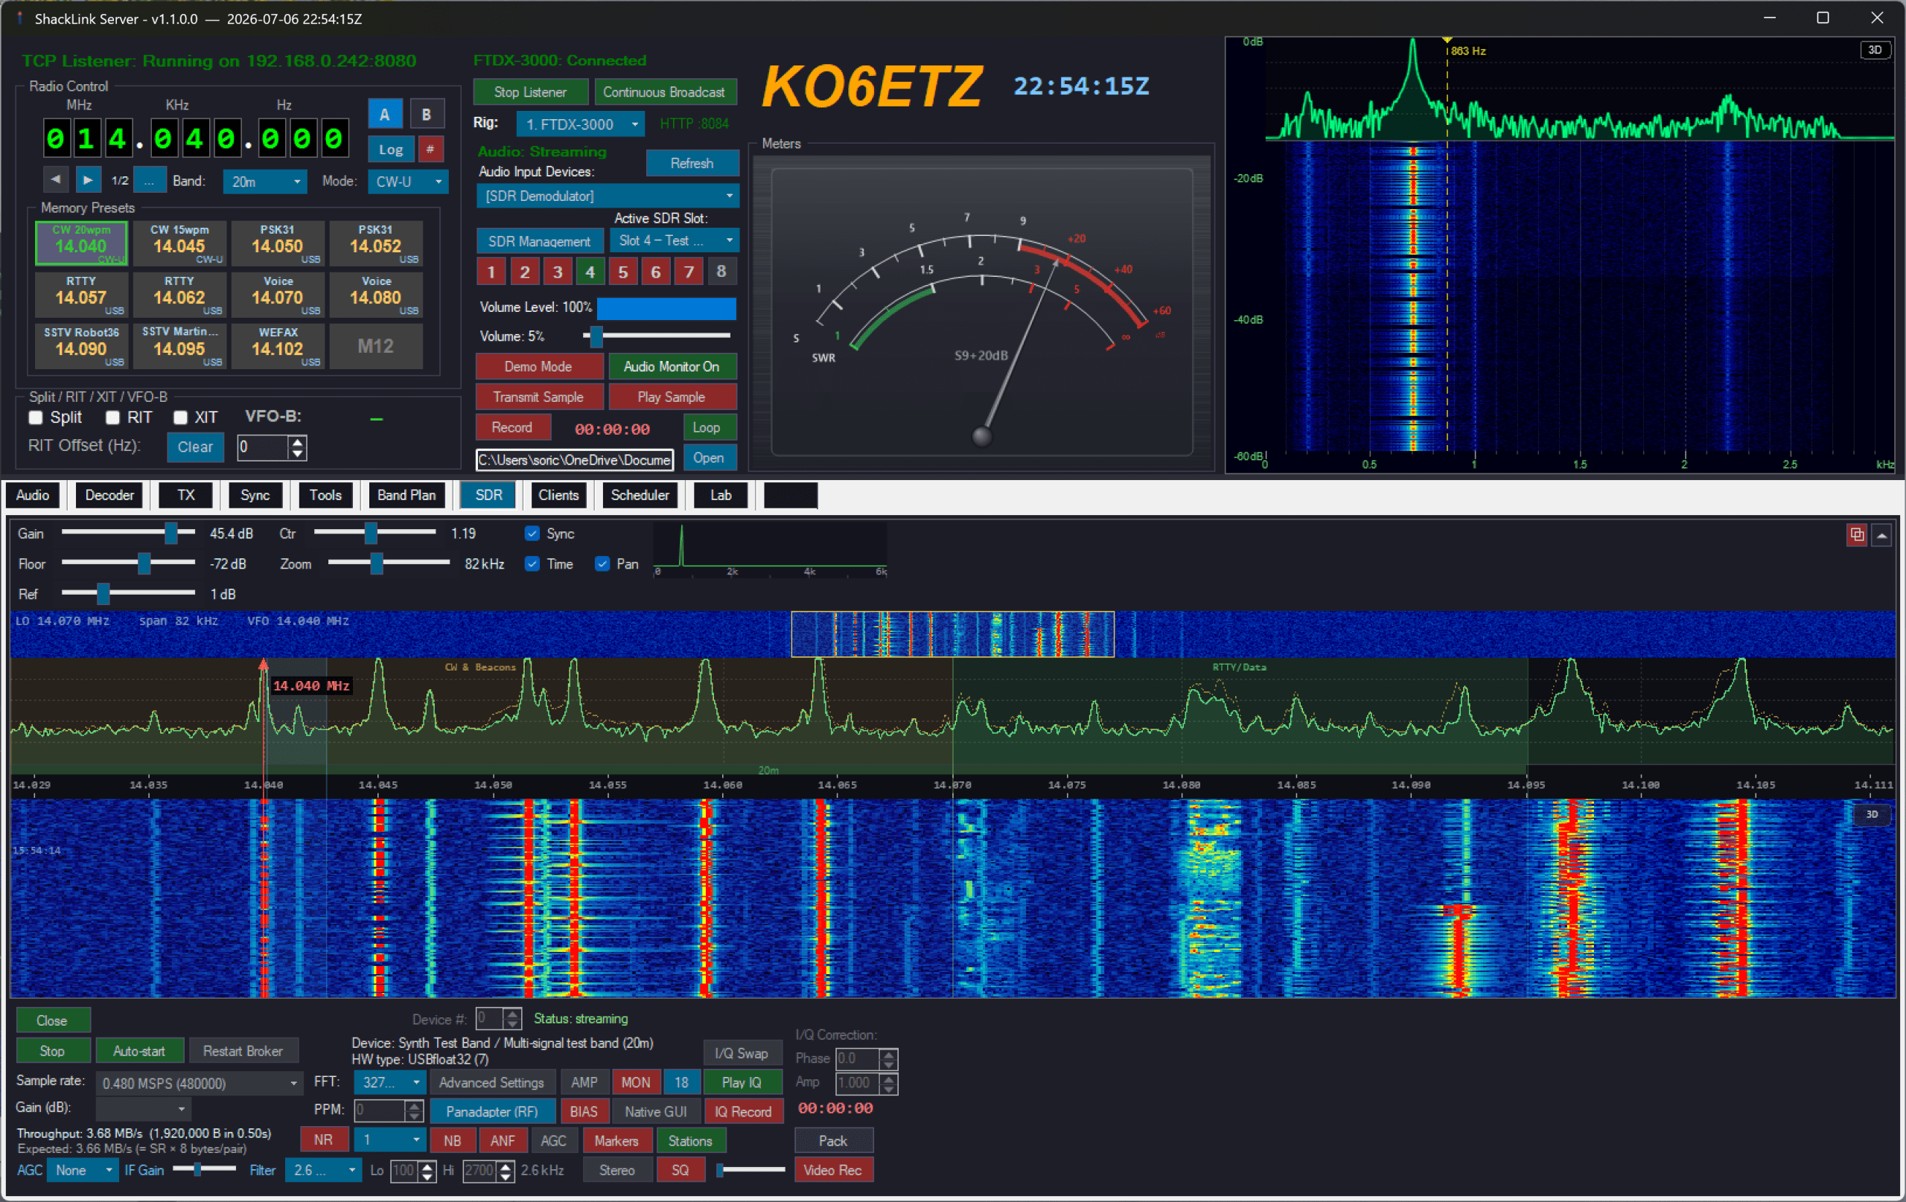Toggle the Stations overlay button
Image resolution: width=1906 pixels, height=1202 pixels.
tap(690, 1140)
